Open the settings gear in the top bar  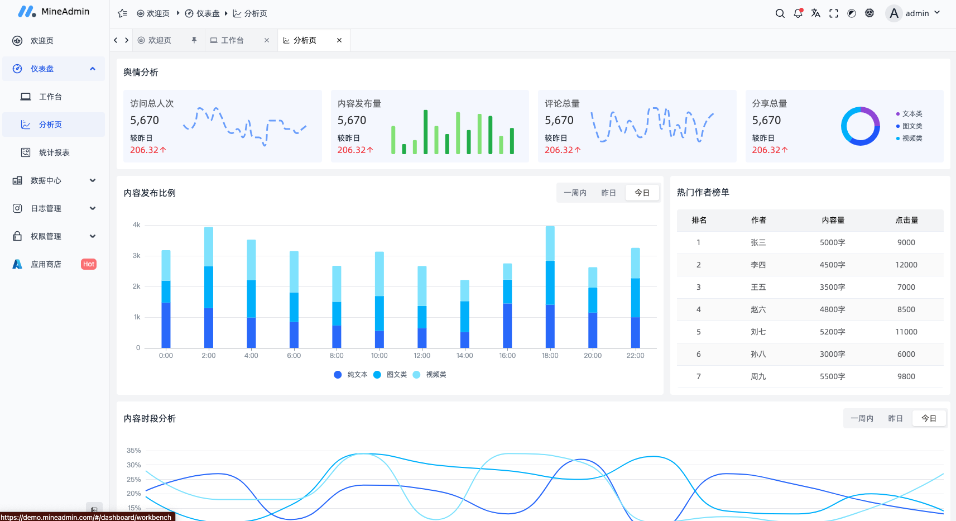click(x=869, y=13)
